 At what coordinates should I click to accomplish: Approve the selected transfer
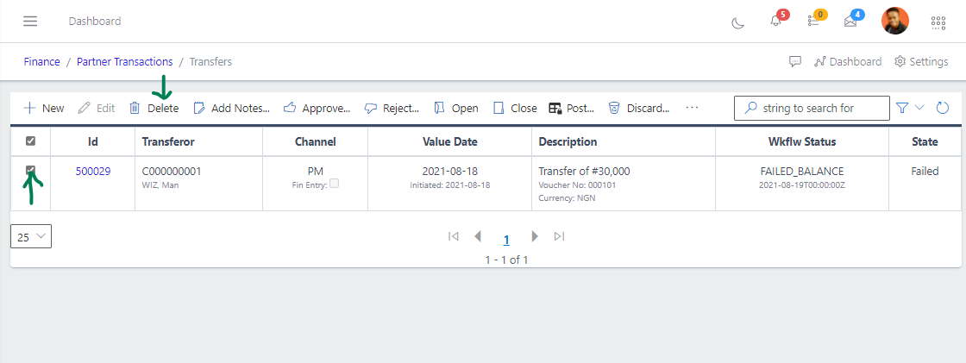(317, 108)
